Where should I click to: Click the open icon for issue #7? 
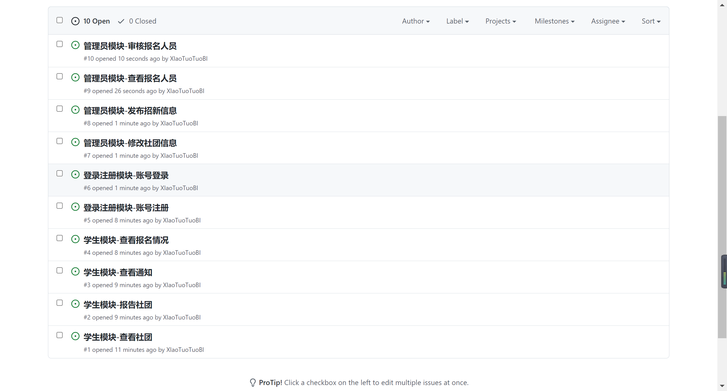coord(75,142)
